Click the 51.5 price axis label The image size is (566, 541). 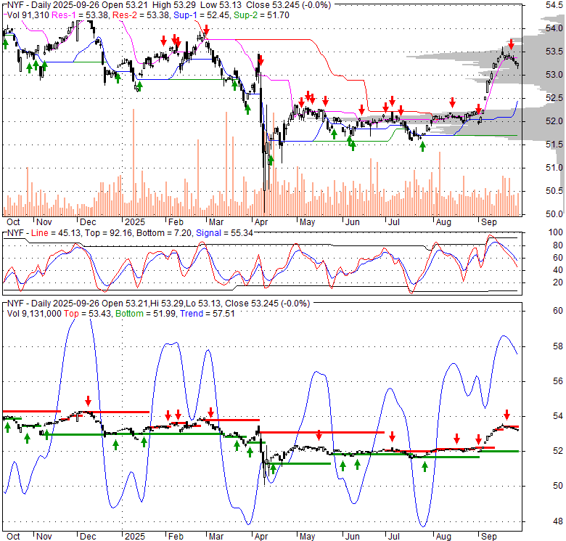(x=554, y=145)
